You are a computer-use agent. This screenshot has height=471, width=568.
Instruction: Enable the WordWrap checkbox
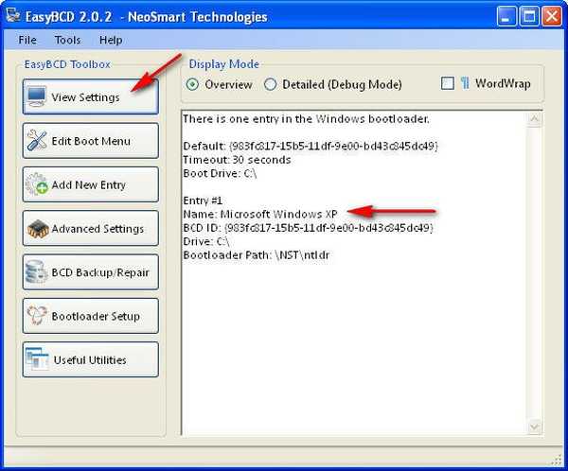click(x=448, y=84)
